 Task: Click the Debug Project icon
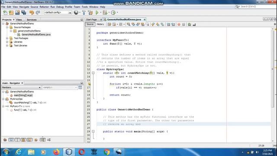click(105, 13)
